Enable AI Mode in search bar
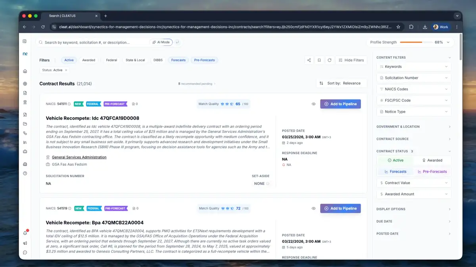476x267 pixels. click(x=161, y=42)
